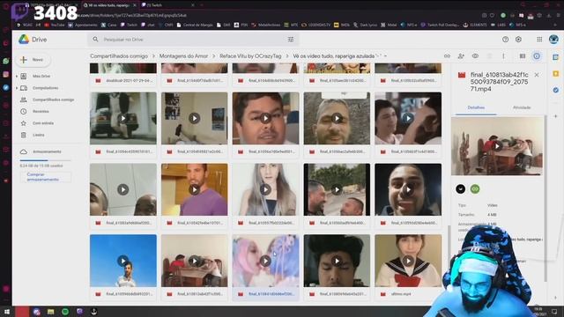Open the more actions three-dots menu
Screen dimensions: 564x317
click(503, 56)
